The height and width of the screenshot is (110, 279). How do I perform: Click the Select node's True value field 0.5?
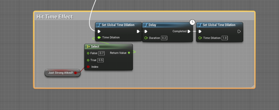[100, 60]
